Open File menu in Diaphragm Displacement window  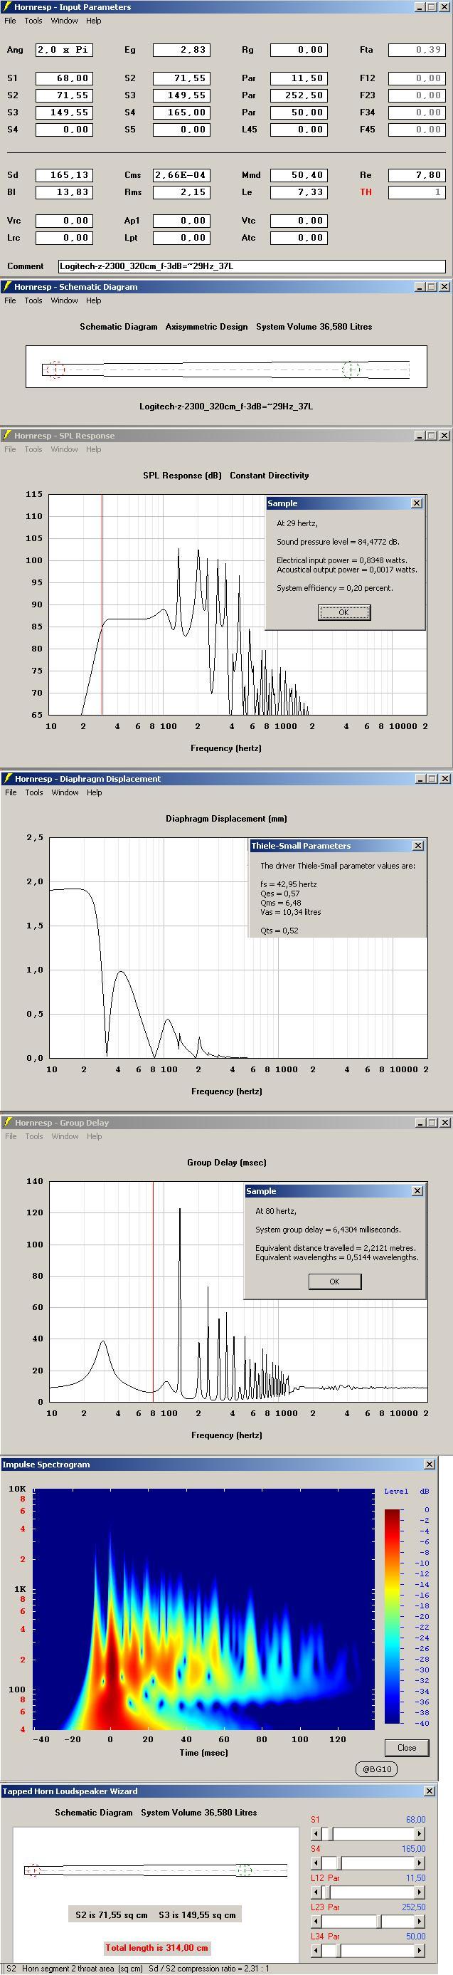(11, 792)
